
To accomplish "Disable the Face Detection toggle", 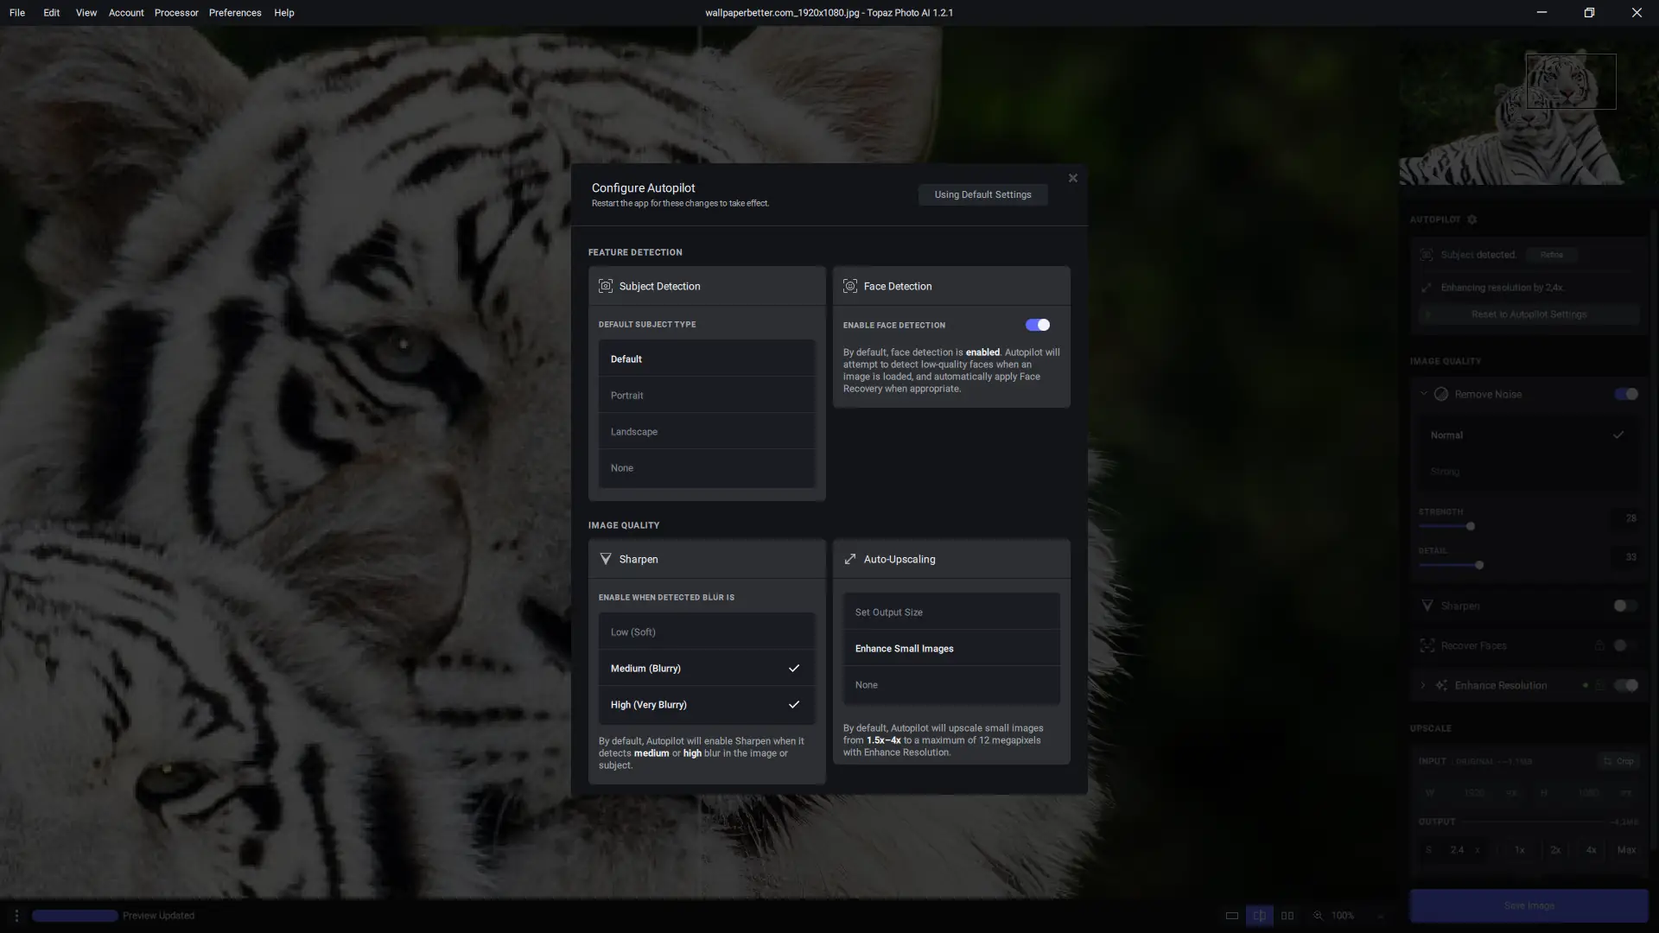I will [x=1037, y=325].
